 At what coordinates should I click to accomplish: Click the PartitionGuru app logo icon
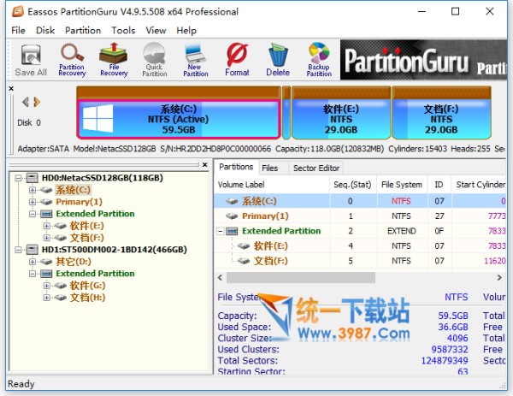pos(18,11)
